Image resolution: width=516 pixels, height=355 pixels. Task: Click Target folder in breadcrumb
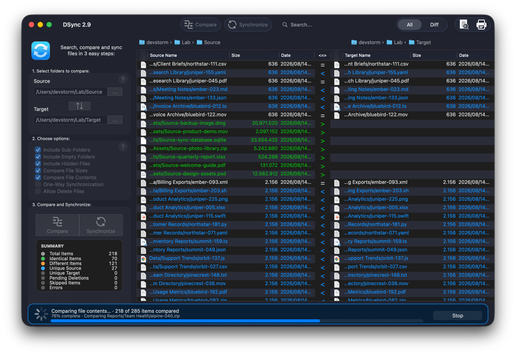point(420,42)
